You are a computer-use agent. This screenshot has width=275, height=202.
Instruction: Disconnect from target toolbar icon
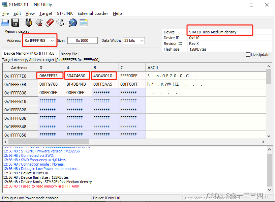tap(39, 23)
